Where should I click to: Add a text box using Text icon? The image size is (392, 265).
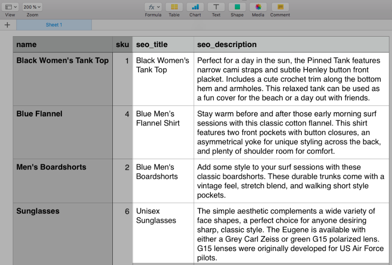(x=216, y=7)
